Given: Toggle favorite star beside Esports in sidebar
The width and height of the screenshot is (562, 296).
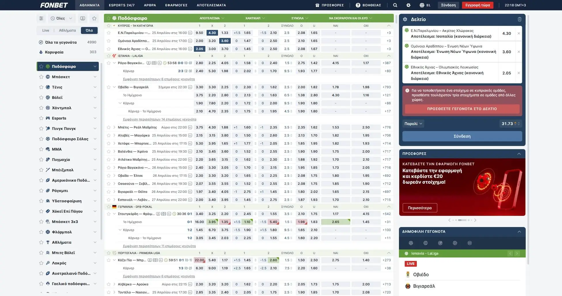Looking at the screenshot, I should coord(41,118).
